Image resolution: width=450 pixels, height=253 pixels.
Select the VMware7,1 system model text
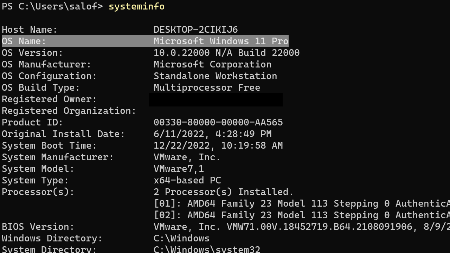tap(178, 169)
